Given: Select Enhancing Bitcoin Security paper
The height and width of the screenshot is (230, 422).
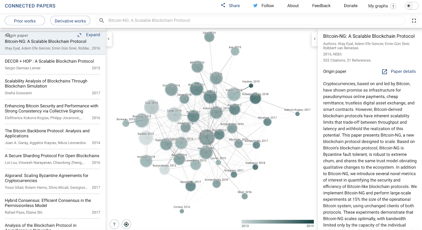Looking at the screenshot, I should point(52,112).
